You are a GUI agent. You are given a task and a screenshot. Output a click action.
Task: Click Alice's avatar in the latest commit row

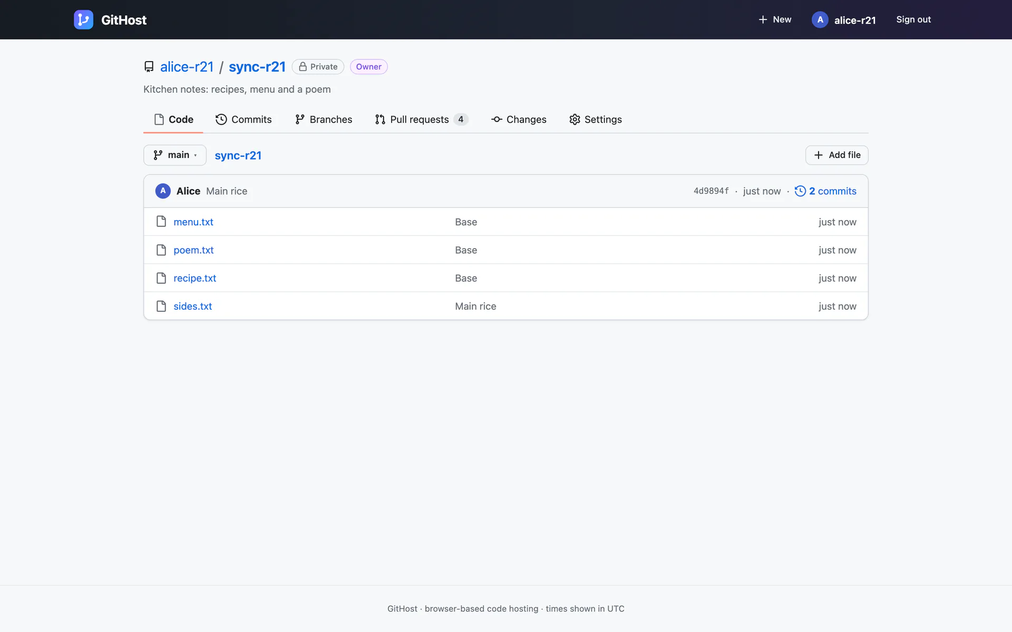tap(163, 191)
